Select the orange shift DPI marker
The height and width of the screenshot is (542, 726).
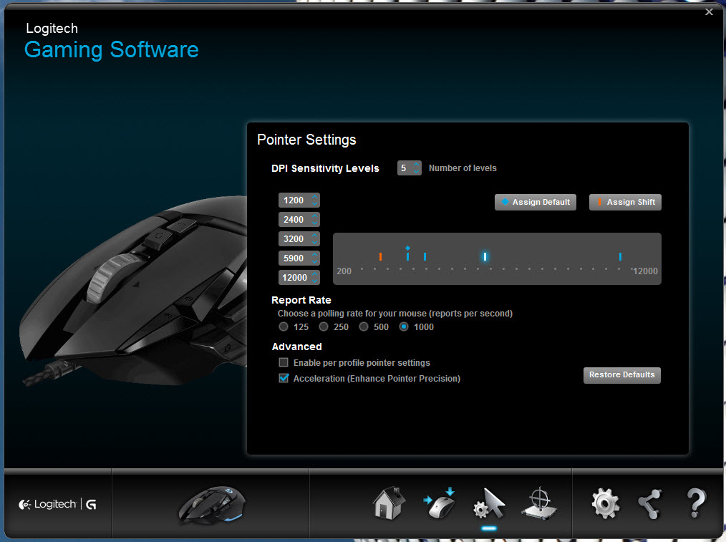tap(380, 256)
